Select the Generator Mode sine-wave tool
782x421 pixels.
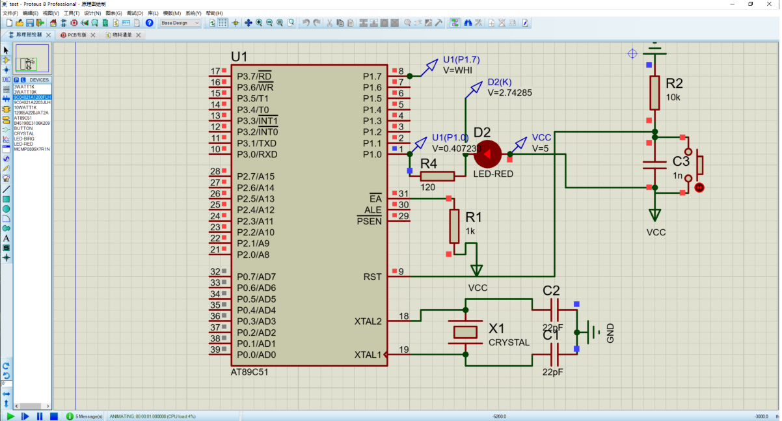tap(7, 159)
